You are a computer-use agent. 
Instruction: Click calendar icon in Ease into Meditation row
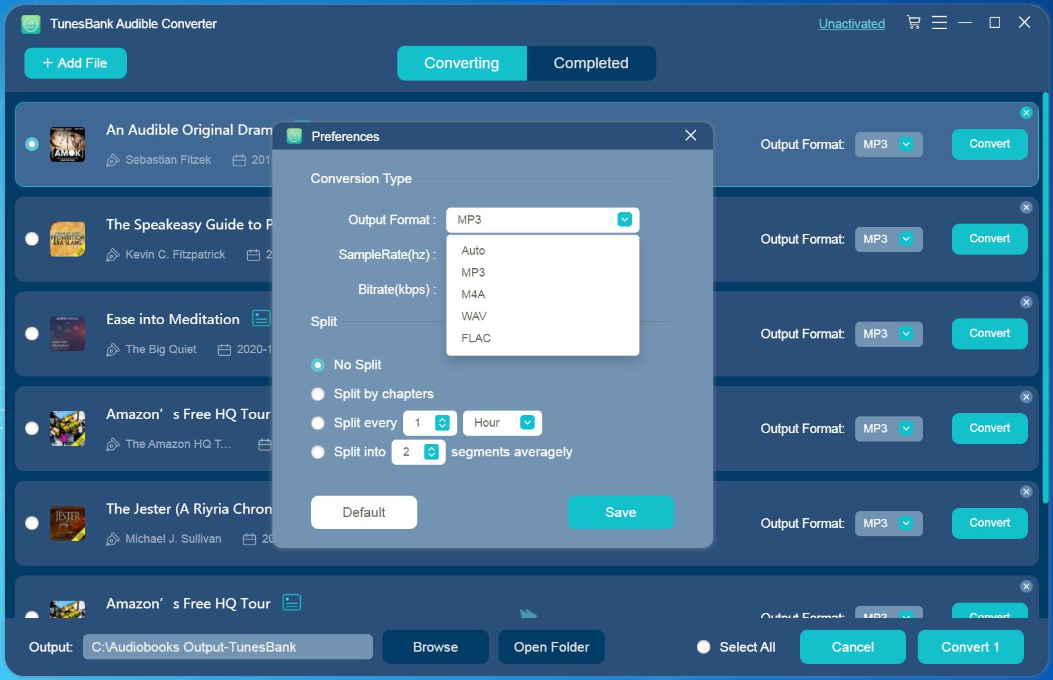click(224, 349)
